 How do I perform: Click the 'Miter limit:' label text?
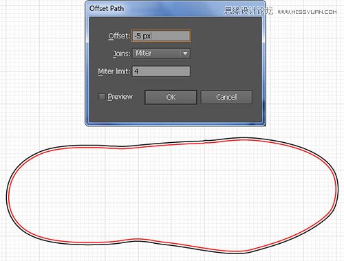[114, 71]
